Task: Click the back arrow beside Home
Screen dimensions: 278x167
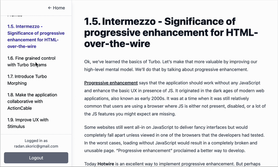Action: (x=50, y=8)
